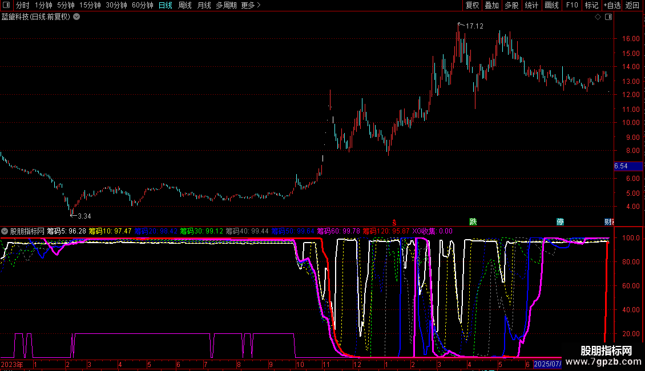Click the 标记 mark button
Image resolution: width=645 pixels, height=371 pixels.
point(591,5)
